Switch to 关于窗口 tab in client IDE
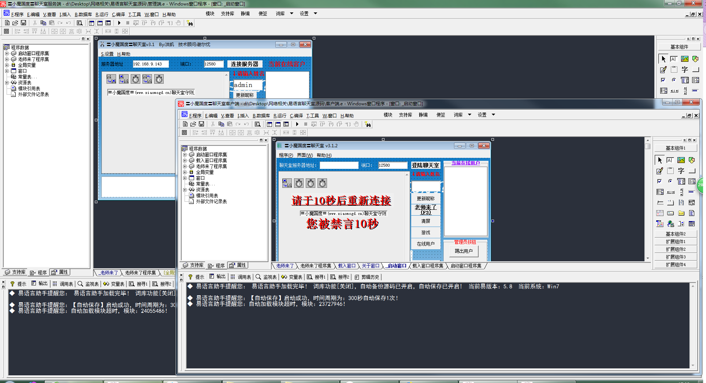This screenshot has height=383, width=706. (x=370, y=266)
